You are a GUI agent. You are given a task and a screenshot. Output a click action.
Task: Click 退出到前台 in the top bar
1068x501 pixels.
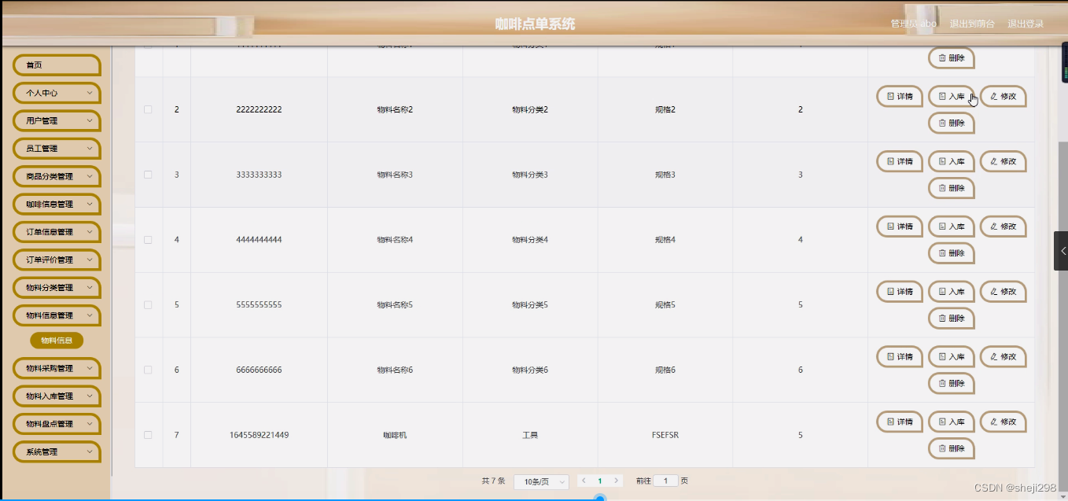(x=970, y=23)
